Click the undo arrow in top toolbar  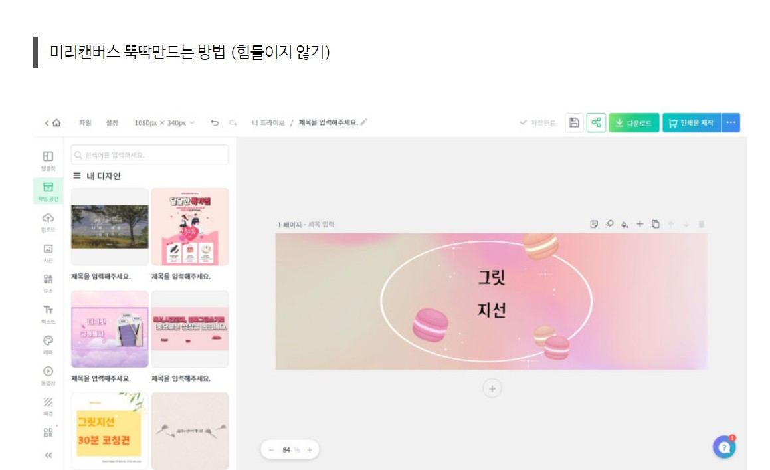click(214, 122)
